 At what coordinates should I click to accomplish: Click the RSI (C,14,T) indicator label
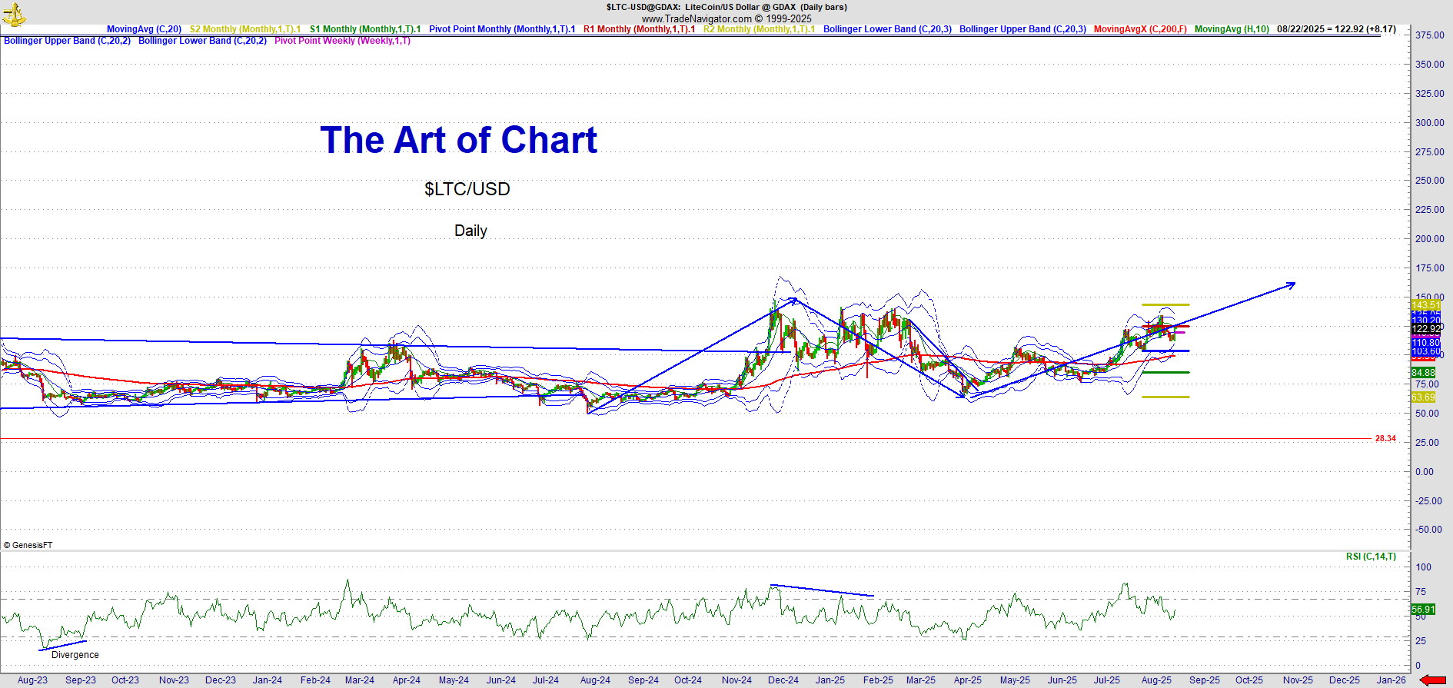(x=1371, y=557)
